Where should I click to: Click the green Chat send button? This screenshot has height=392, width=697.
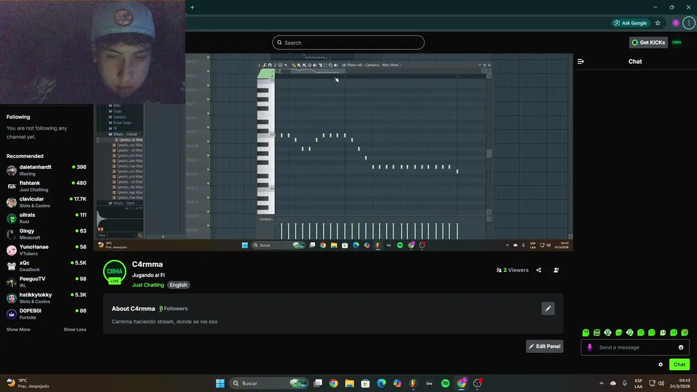click(x=680, y=365)
